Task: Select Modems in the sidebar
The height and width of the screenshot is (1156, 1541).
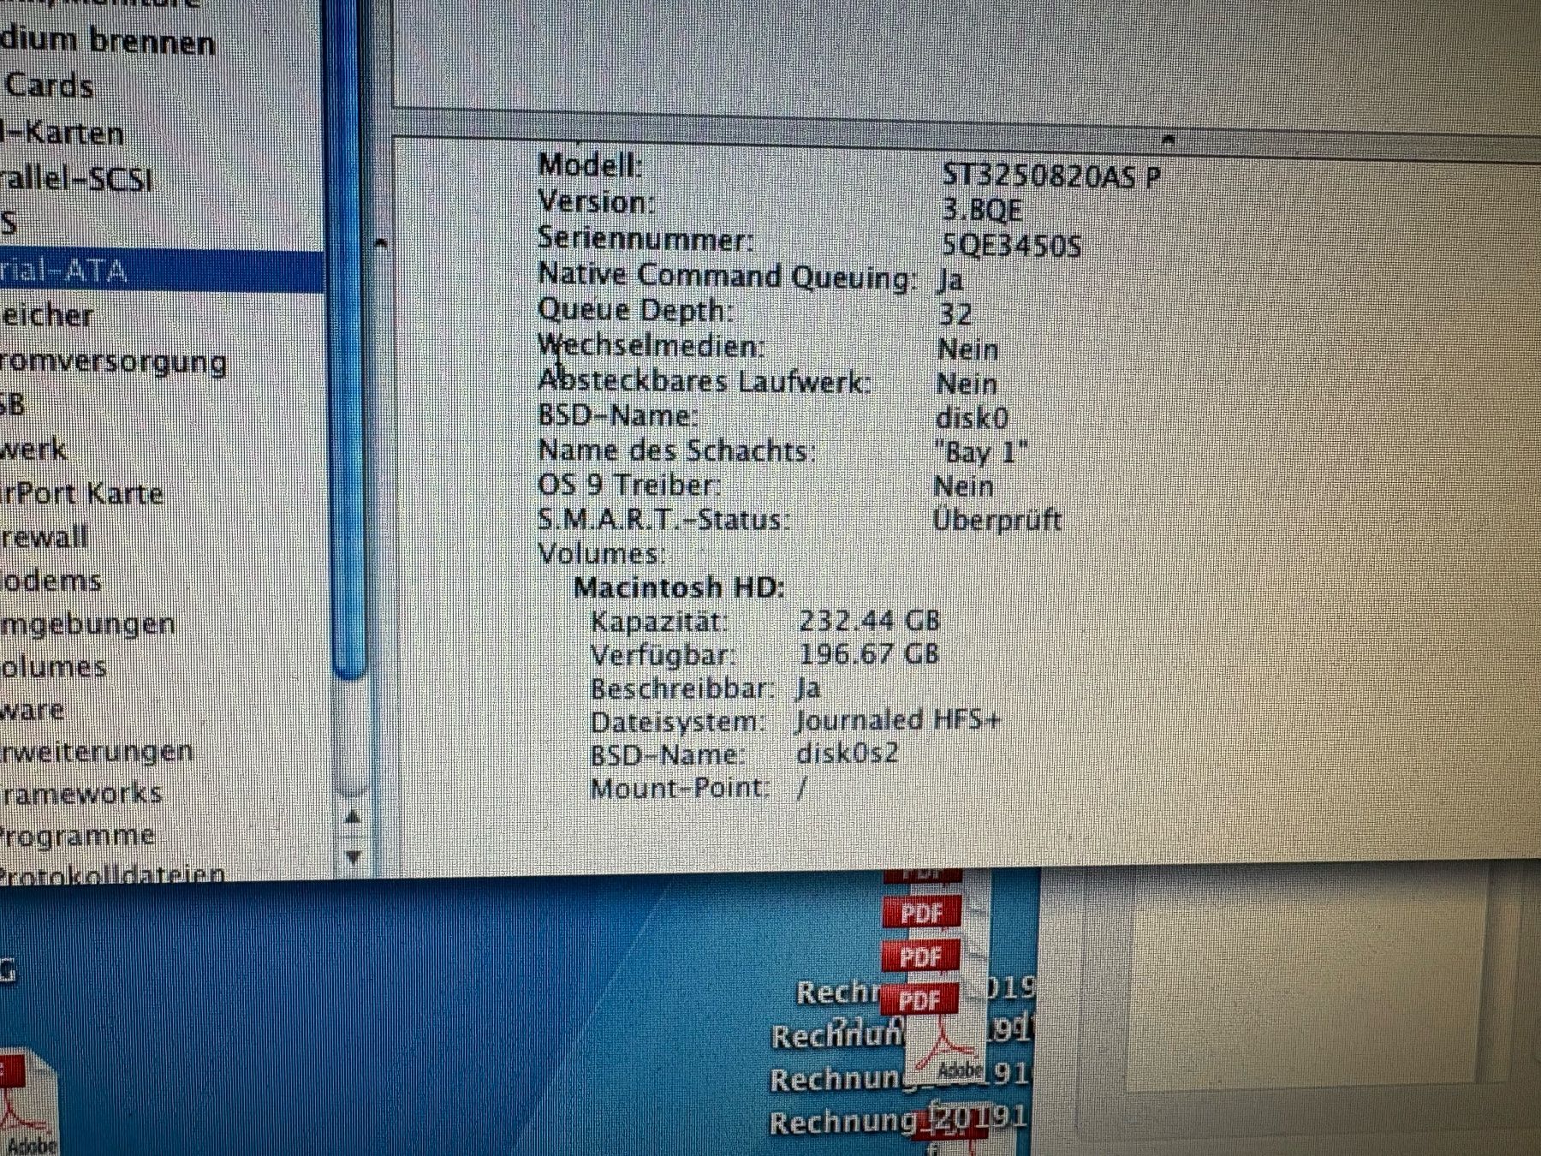Action: pyautogui.click(x=51, y=581)
